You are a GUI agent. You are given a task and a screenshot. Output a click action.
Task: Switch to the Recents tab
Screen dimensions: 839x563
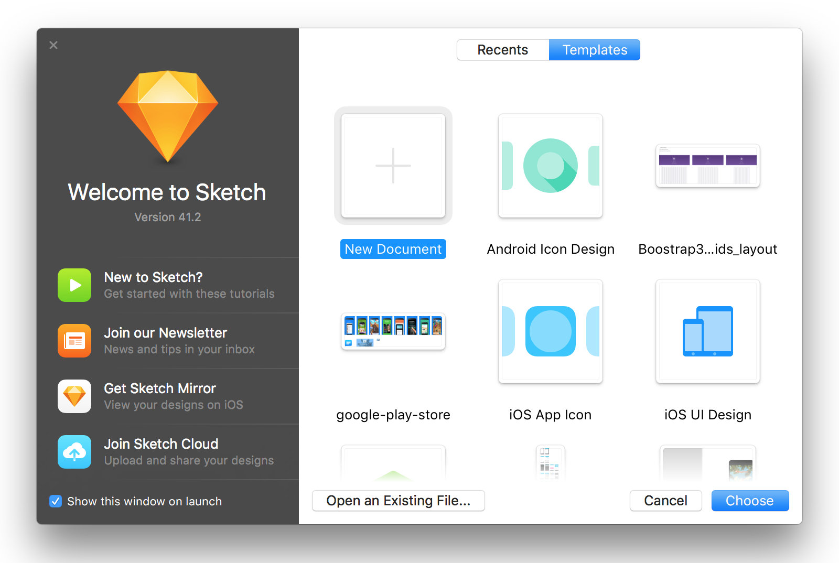[502, 50]
